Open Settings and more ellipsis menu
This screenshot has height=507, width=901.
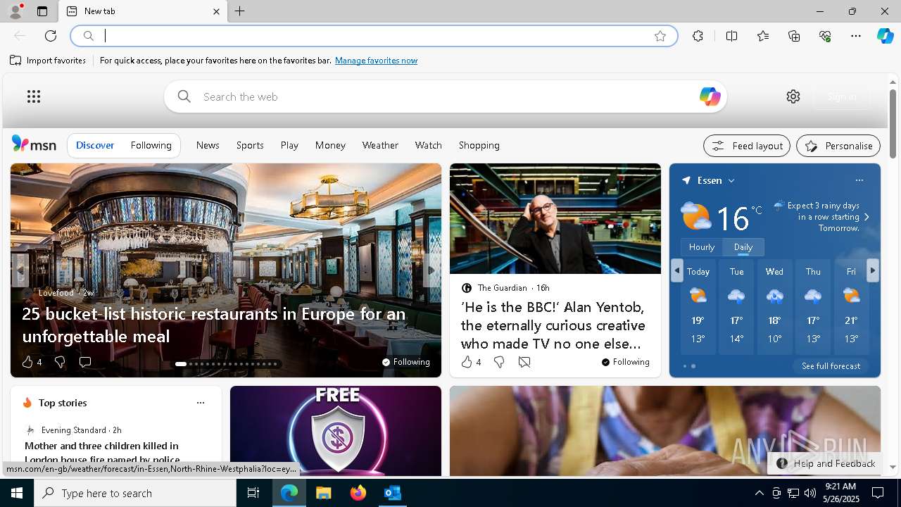click(x=856, y=36)
